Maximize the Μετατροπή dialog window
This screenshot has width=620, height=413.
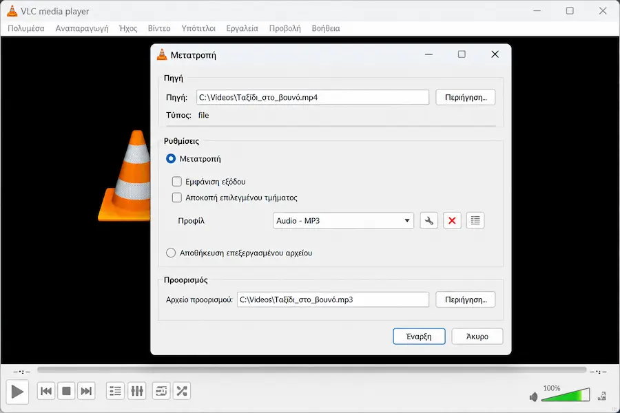point(462,54)
